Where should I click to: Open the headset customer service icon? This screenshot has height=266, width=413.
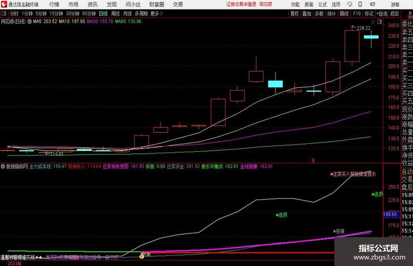[350, 4]
